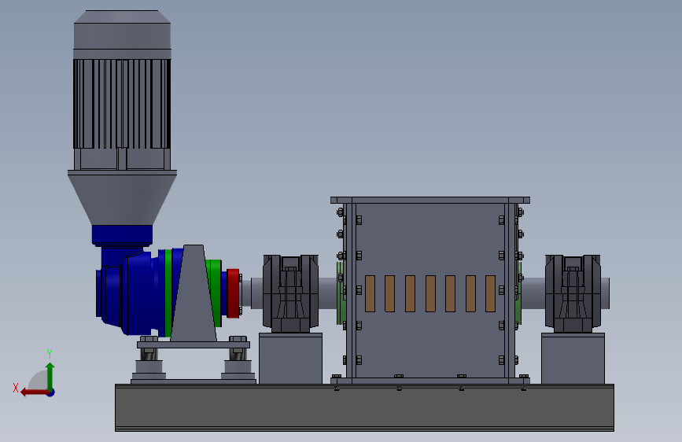Select the gray triangular gearbox support bracket
Screen dimensions: 682x442
(x=194, y=293)
